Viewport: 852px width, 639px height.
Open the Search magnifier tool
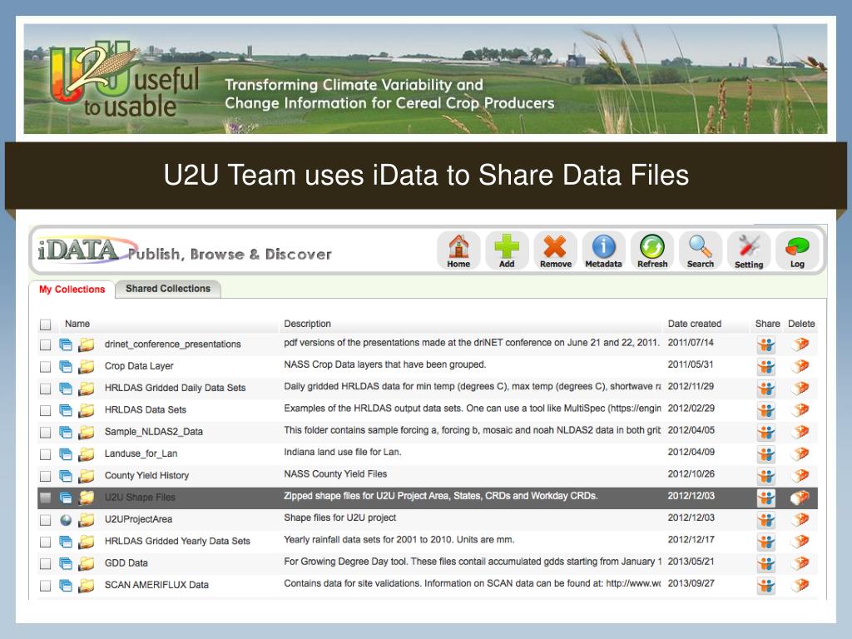[x=701, y=250]
